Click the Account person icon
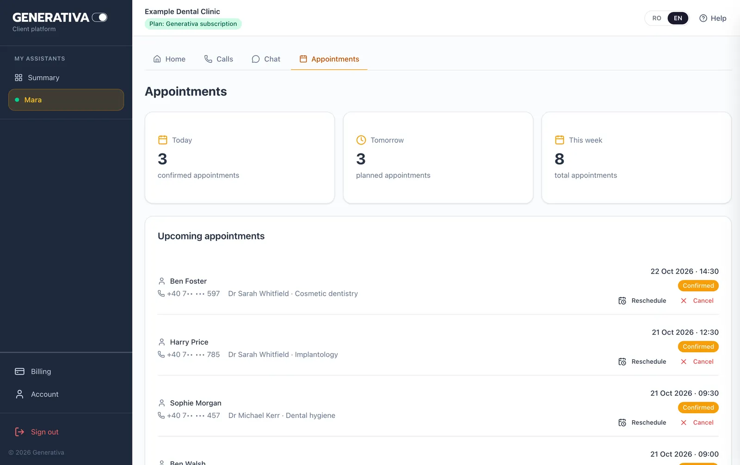 (19, 394)
